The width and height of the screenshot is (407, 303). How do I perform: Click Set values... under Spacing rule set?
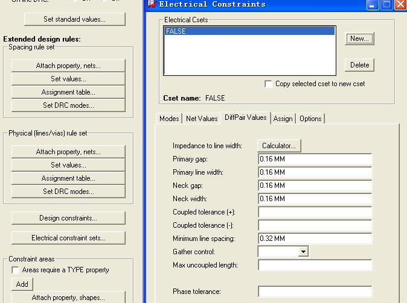pyautogui.click(x=68, y=79)
